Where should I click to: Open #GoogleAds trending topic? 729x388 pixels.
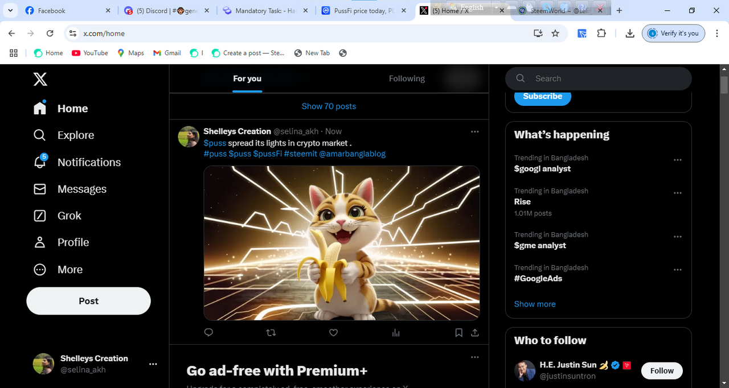pyautogui.click(x=538, y=278)
